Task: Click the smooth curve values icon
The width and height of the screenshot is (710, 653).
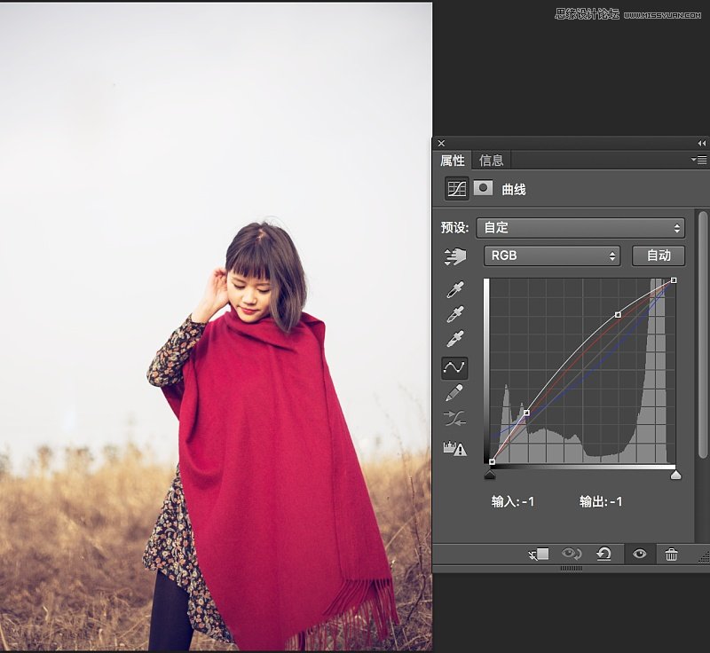Action: [x=454, y=419]
